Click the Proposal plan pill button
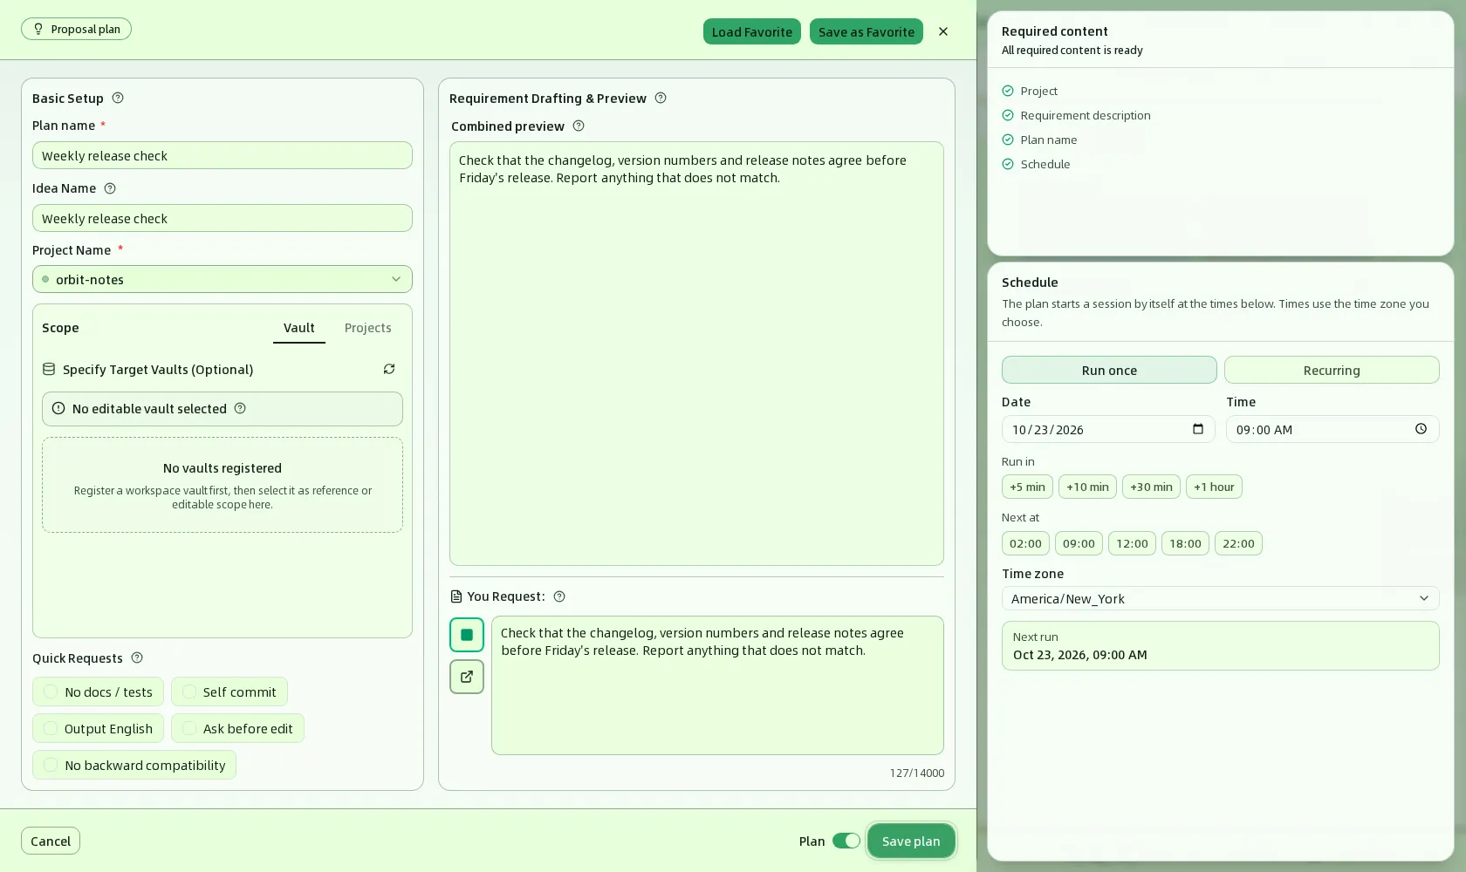1466x872 pixels. click(77, 29)
